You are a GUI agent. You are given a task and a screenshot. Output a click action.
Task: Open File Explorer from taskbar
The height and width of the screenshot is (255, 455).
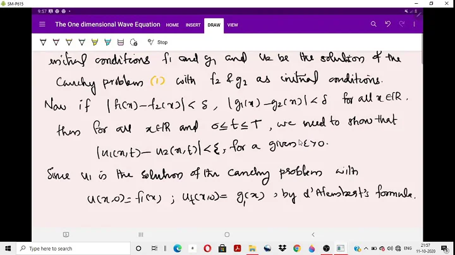[252, 248]
